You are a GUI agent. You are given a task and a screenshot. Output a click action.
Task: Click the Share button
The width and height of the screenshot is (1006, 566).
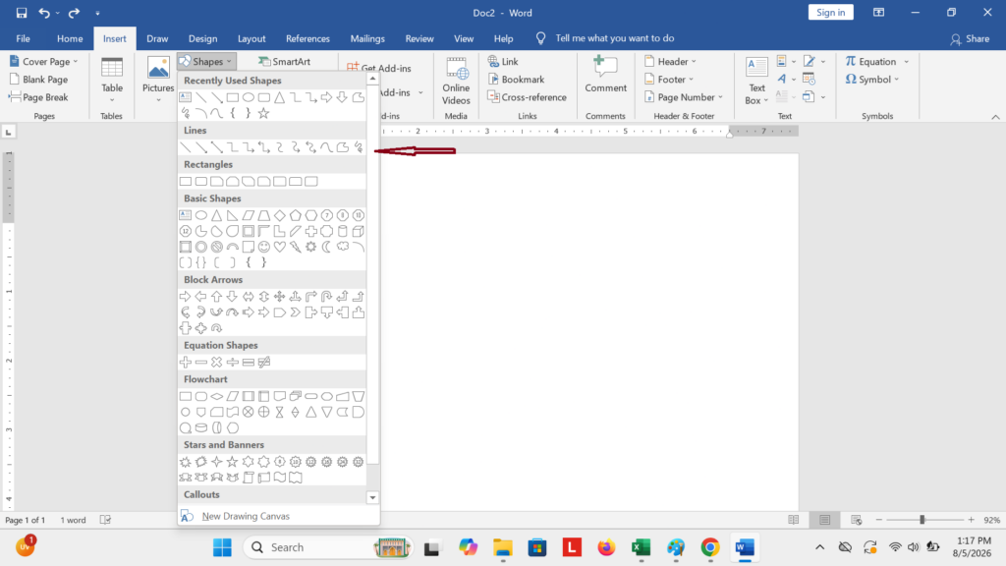point(970,38)
